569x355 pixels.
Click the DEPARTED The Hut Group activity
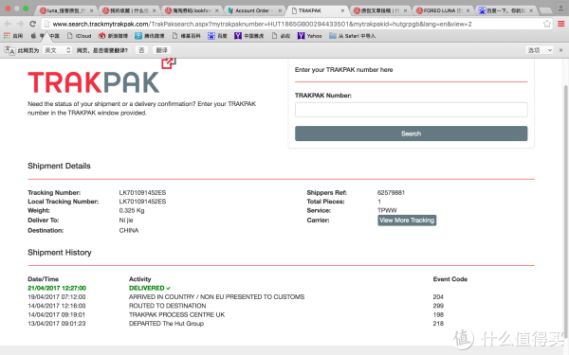coord(166,324)
